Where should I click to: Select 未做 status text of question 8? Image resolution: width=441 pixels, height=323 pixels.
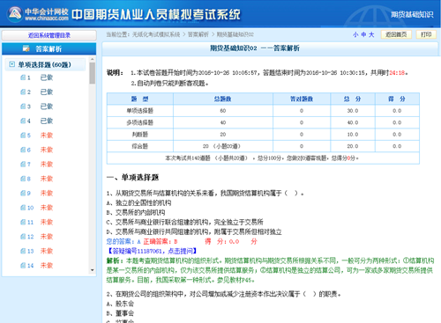point(47,179)
